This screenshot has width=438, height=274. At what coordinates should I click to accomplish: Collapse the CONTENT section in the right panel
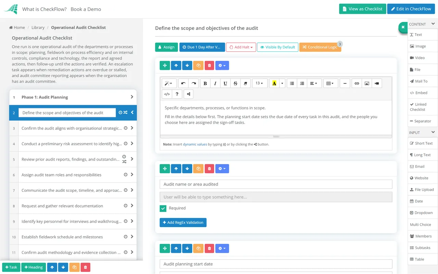click(x=433, y=24)
